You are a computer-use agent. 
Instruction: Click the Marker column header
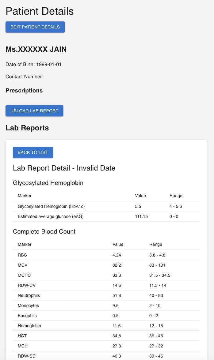pyautogui.click(x=25, y=244)
